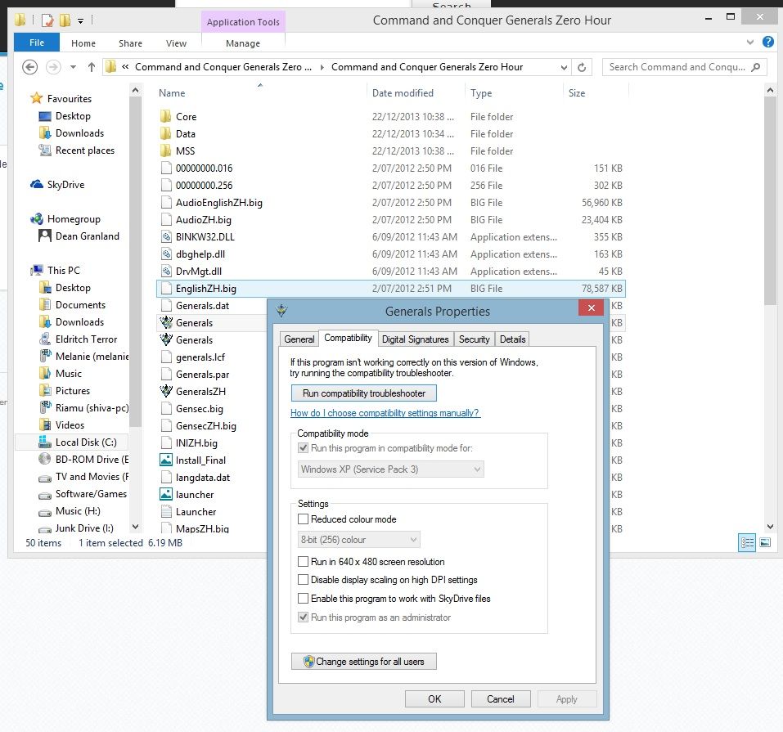Click the quick access New Folder icon

[65, 20]
